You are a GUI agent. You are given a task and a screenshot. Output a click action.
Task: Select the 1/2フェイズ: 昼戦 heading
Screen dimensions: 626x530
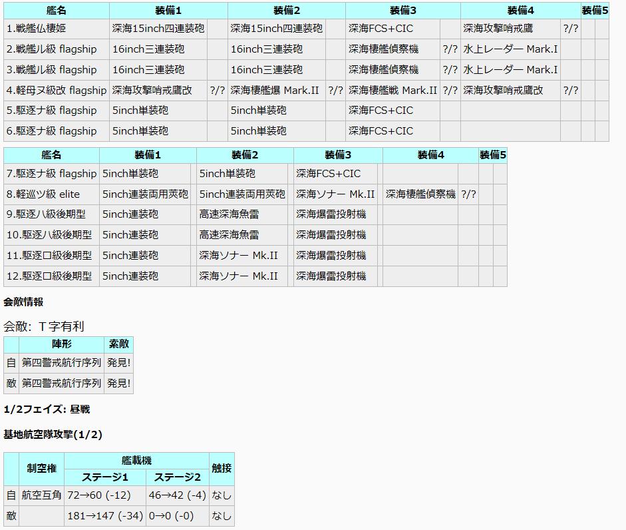pyautogui.click(x=47, y=409)
